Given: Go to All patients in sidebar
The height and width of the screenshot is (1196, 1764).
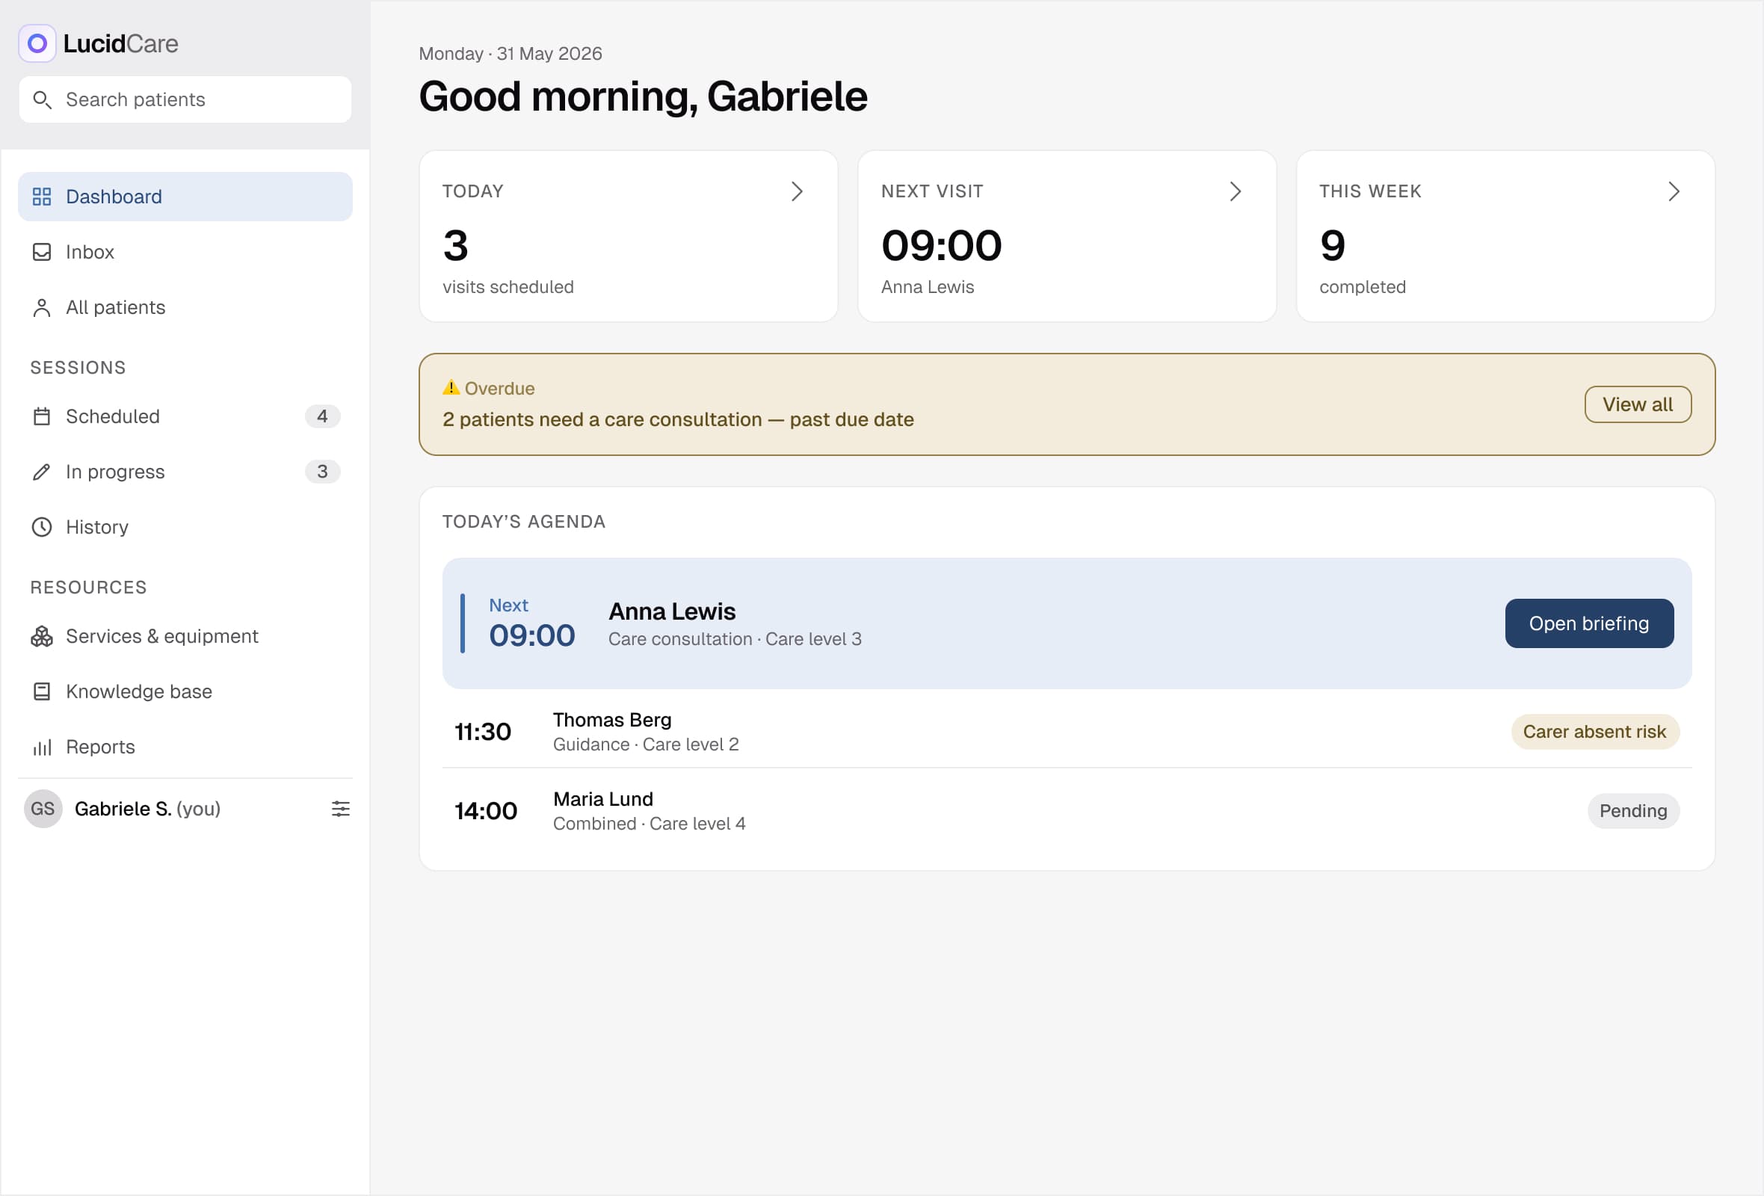Looking at the screenshot, I should point(185,307).
